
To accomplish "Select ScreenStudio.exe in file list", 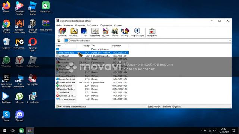I will (x=92, y=83).
